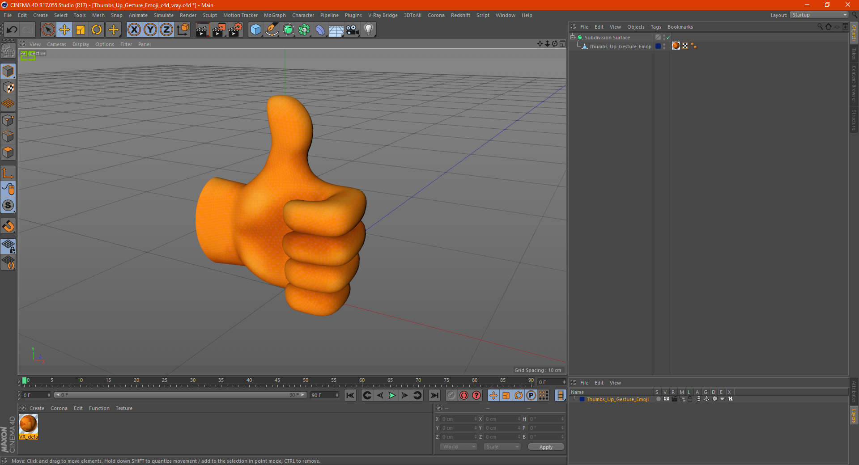Switch to Edges mode
Screen dimensions: 859x465
click(8, 136)
